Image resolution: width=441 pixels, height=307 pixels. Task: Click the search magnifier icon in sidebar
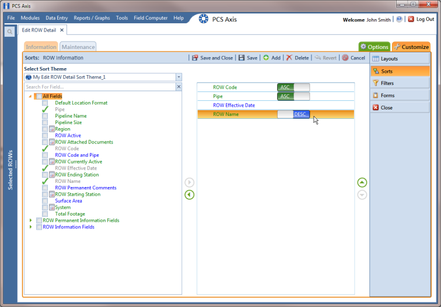pos(9,31)
